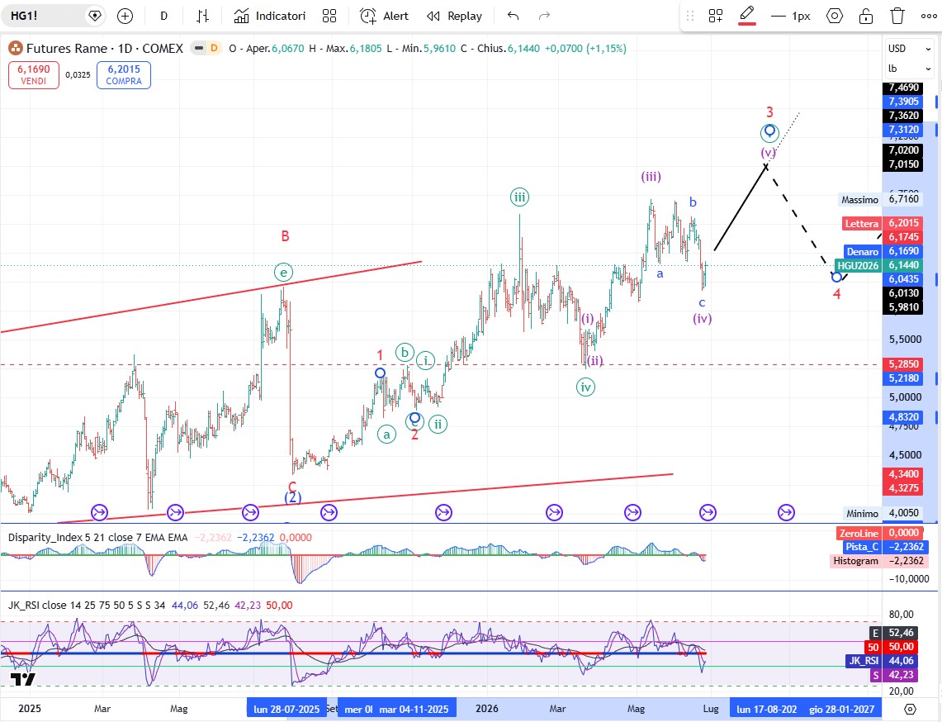Select the red B wave label
The width and height of the screenshot is (942, 722).
coord(286,236)
